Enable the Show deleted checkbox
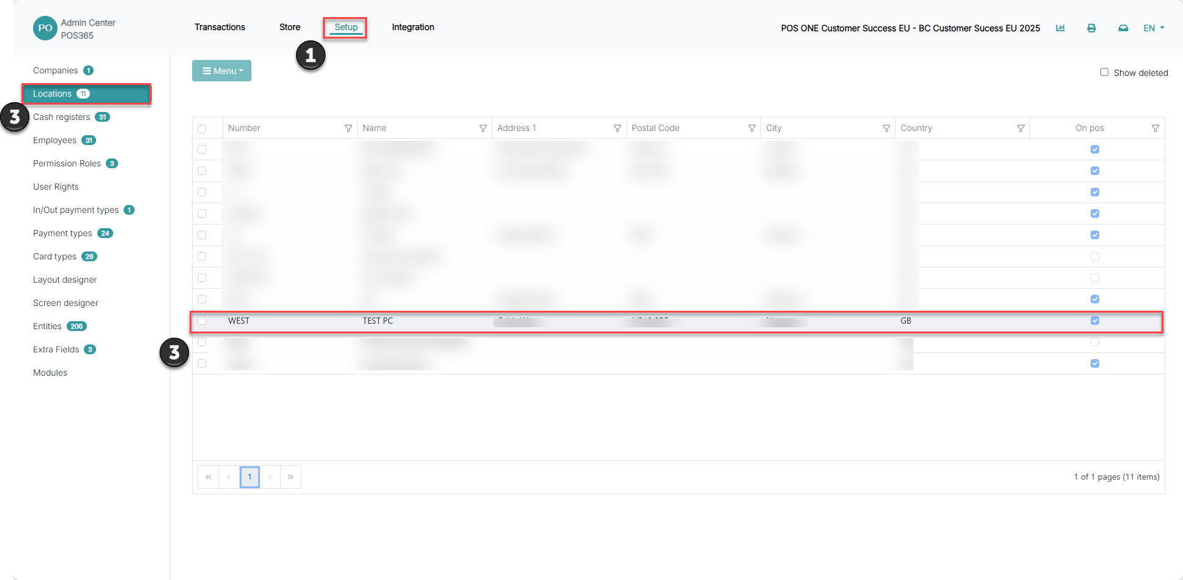 1104,72
